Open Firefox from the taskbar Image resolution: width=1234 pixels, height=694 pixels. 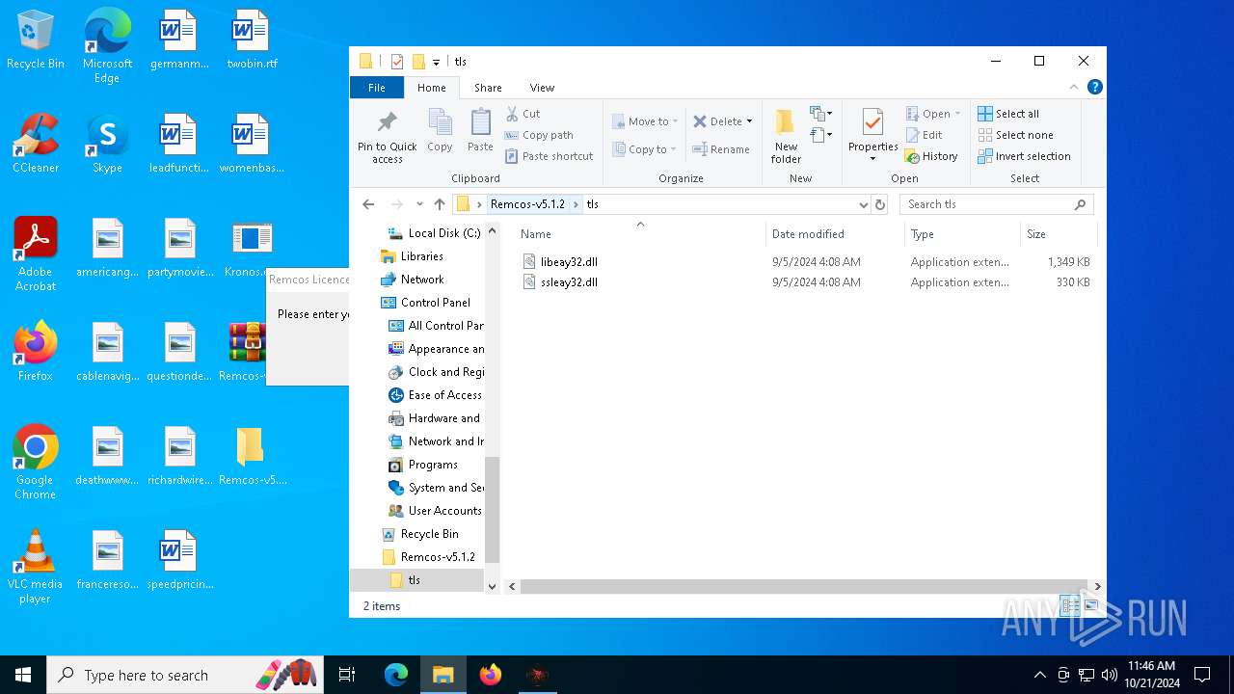tap(491, 675)
